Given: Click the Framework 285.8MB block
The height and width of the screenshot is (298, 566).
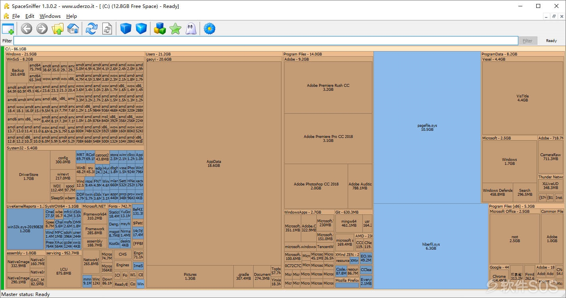Looking at the screenshot, I should click(95, 231).
